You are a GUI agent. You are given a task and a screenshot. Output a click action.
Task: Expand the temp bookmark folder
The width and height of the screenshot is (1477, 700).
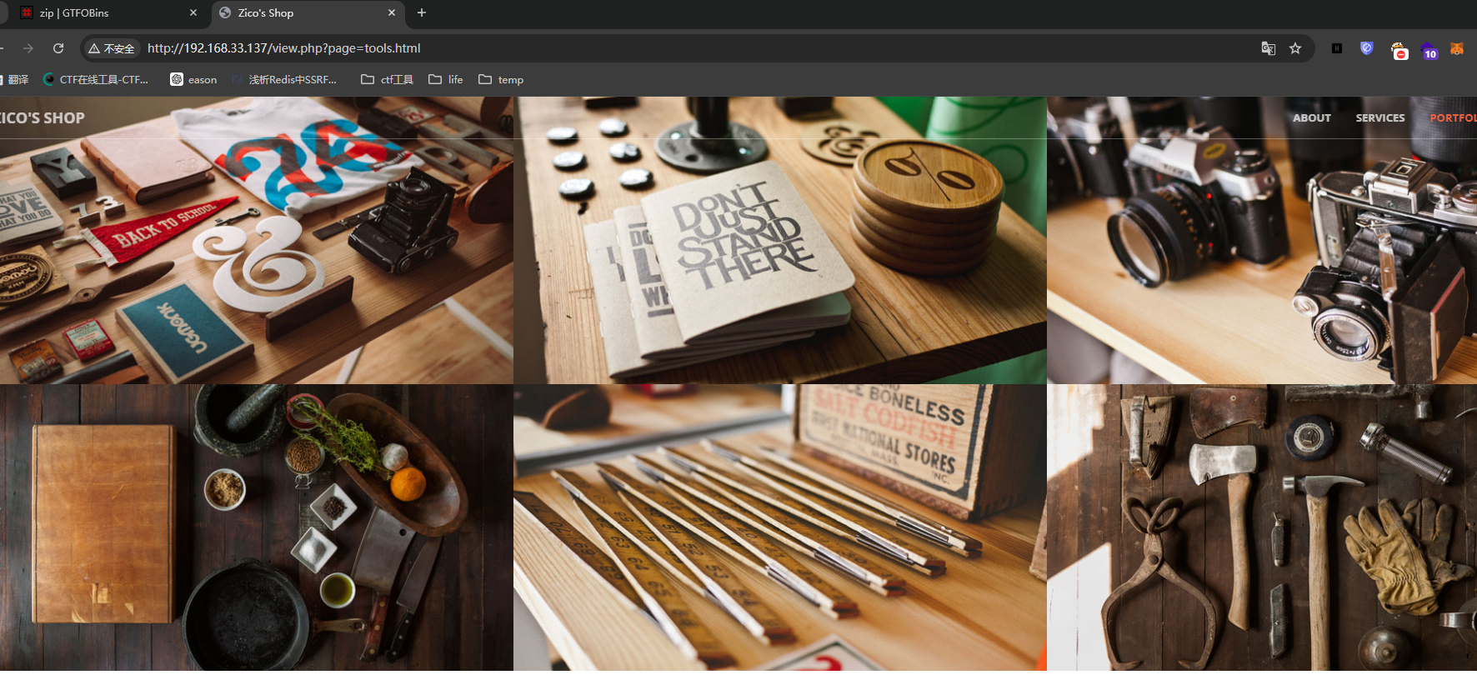click(x=501, y=80)
